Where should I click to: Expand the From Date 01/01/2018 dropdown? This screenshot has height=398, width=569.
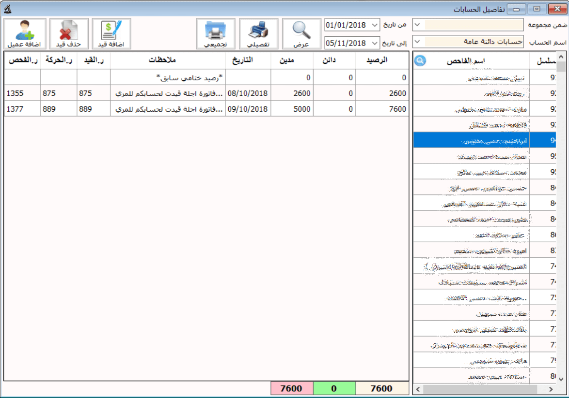[375, 25]
